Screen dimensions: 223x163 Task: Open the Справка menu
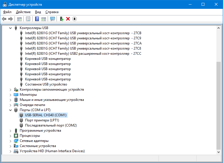[52, 12]
